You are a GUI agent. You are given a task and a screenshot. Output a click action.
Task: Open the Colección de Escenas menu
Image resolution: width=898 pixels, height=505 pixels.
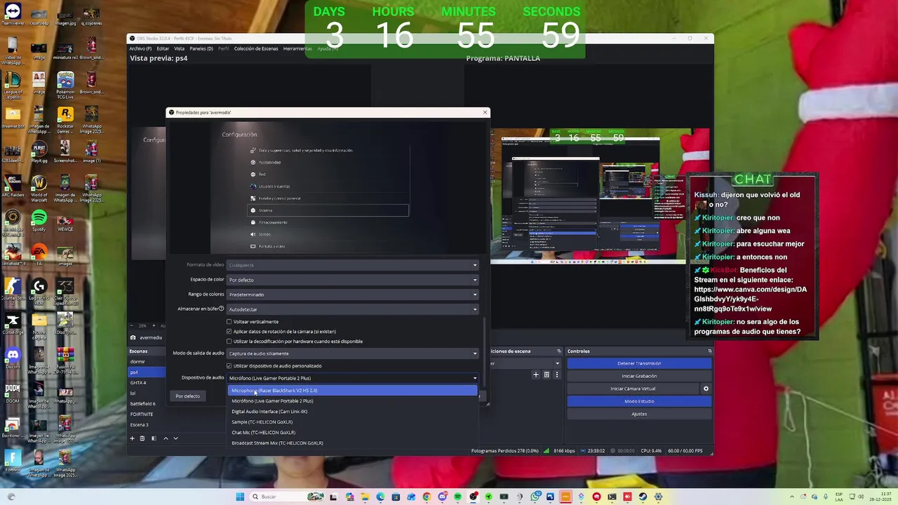(256, 48)
